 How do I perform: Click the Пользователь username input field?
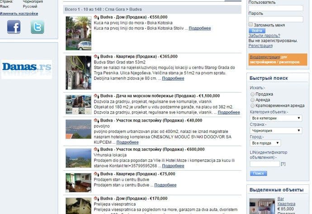[x=276, y=8]
